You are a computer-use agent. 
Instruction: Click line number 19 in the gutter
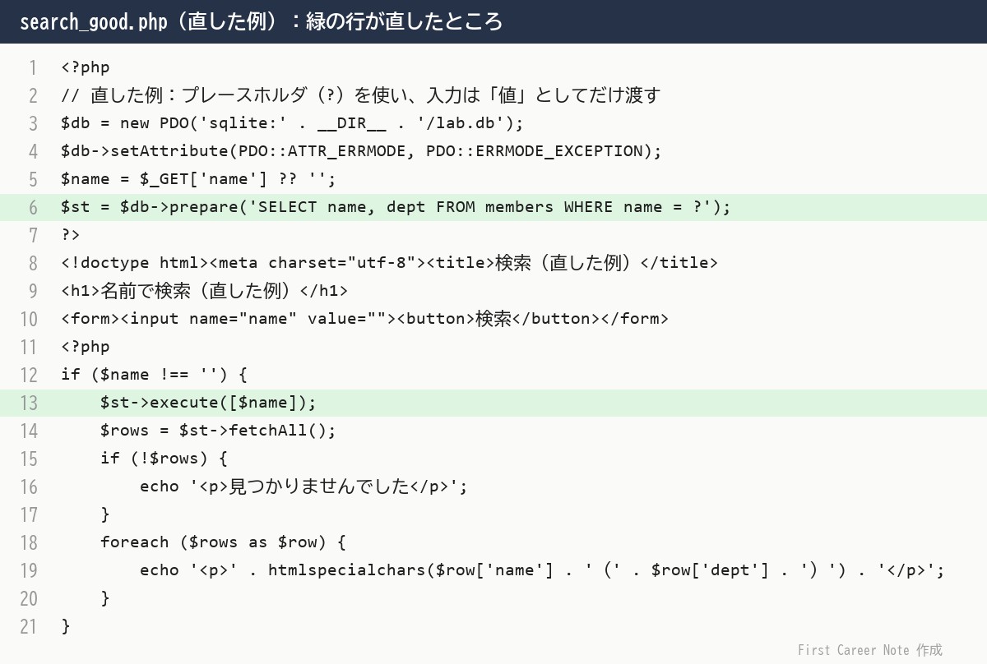pos(29,570)
